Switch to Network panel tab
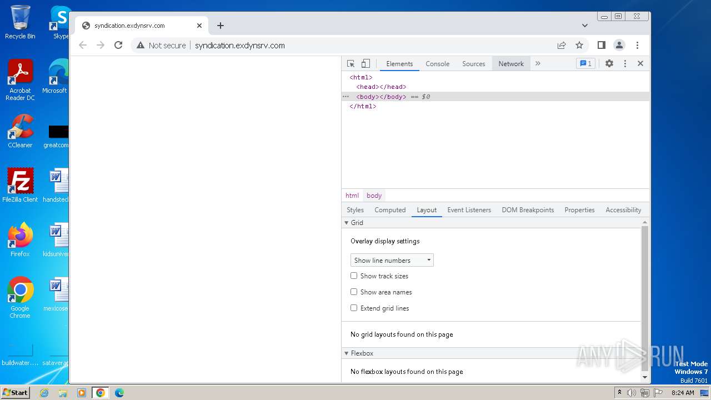711x400 pixels. (x=511, y=63)
